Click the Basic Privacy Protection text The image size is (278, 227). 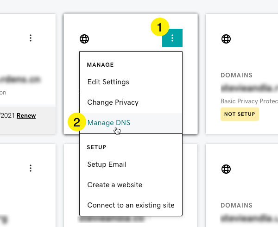point(249,101)
